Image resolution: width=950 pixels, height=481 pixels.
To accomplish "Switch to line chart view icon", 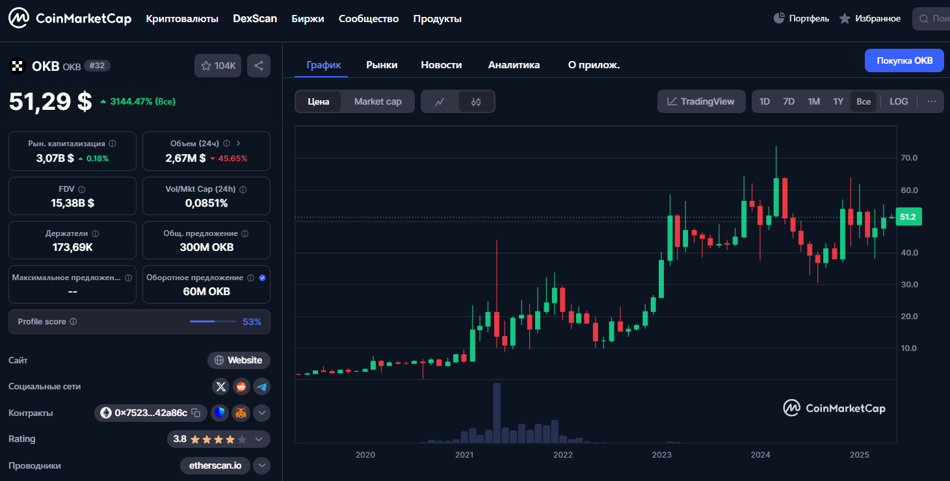I will (x=440, y=101).
